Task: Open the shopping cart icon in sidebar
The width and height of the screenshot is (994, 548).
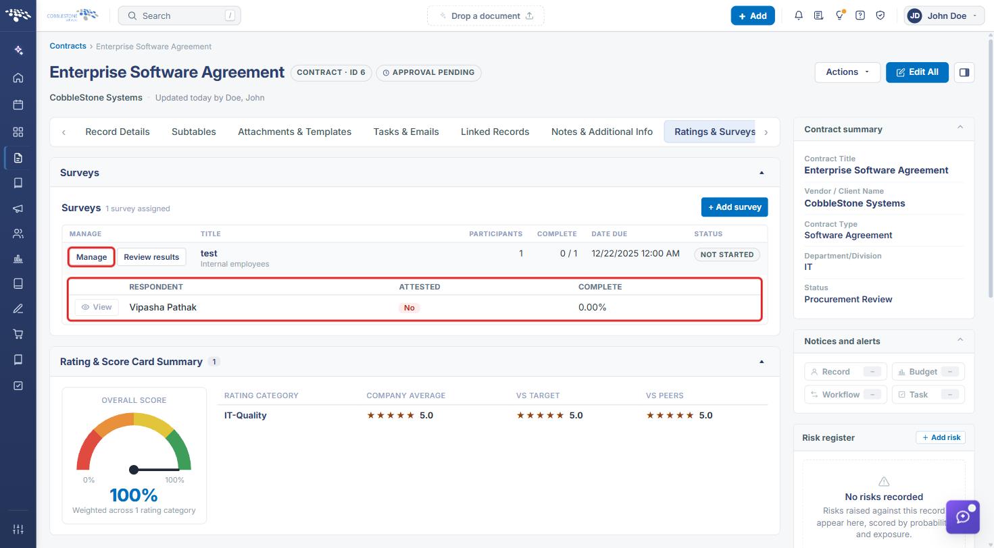Action: 18,334
